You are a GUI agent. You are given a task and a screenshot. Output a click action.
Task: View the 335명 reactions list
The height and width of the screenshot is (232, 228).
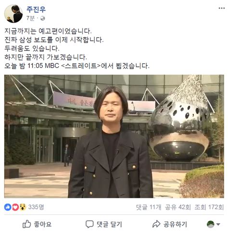36,207
